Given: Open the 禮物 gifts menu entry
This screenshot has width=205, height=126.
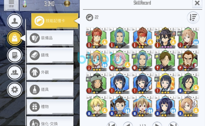Looking at the screenshot, I should coord(50,107).
